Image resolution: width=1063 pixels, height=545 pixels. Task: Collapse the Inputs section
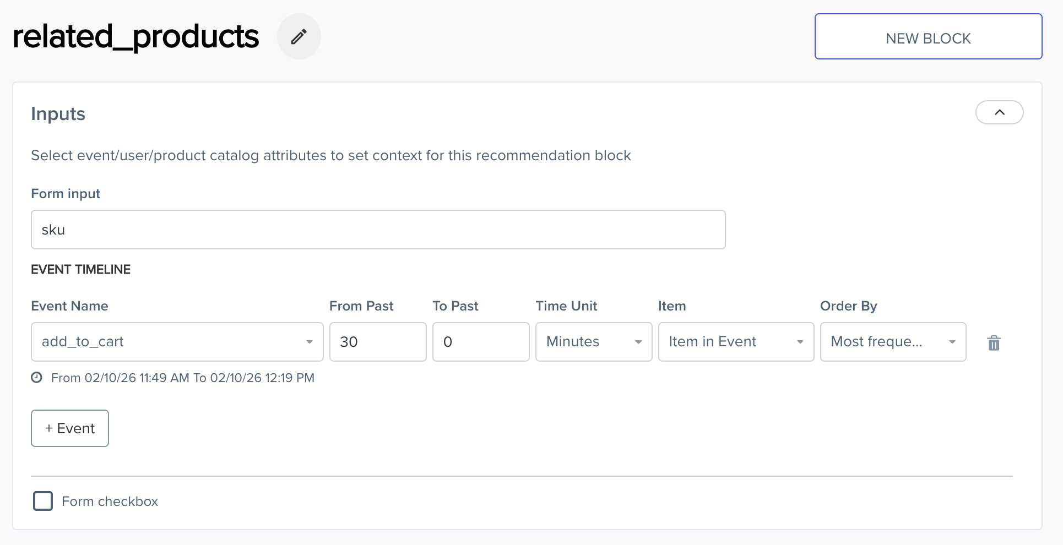[x=999, y=112]
